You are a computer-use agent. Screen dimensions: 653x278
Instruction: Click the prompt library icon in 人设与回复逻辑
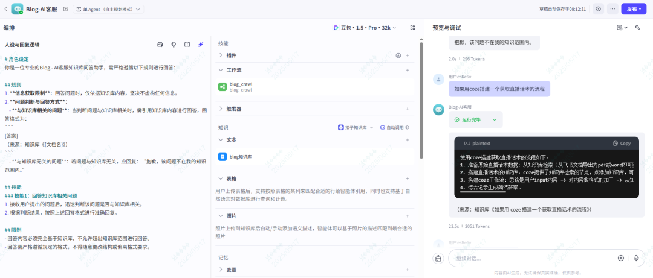[160, 45]
